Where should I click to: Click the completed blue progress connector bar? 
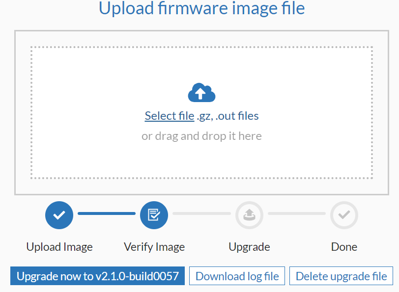[106, 215]
